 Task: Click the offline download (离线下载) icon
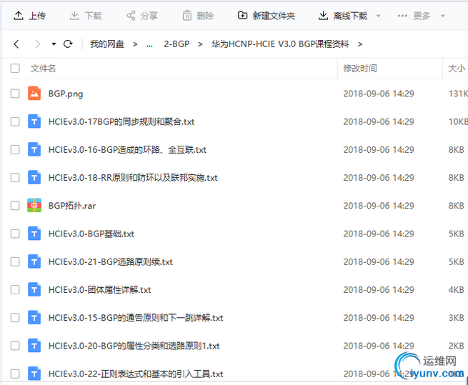click(x=323, y=16)
